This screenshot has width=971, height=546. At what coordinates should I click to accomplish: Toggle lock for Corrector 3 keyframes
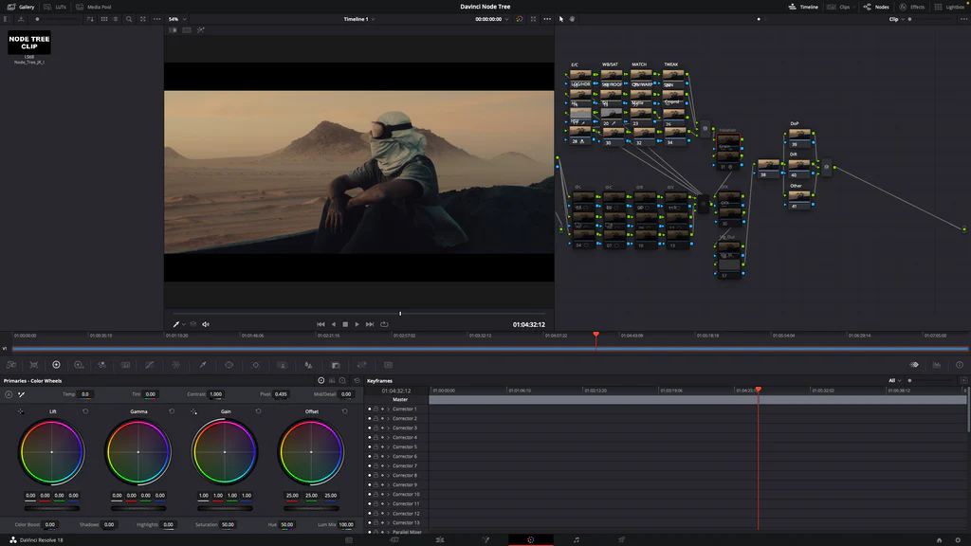coord(376,428)
